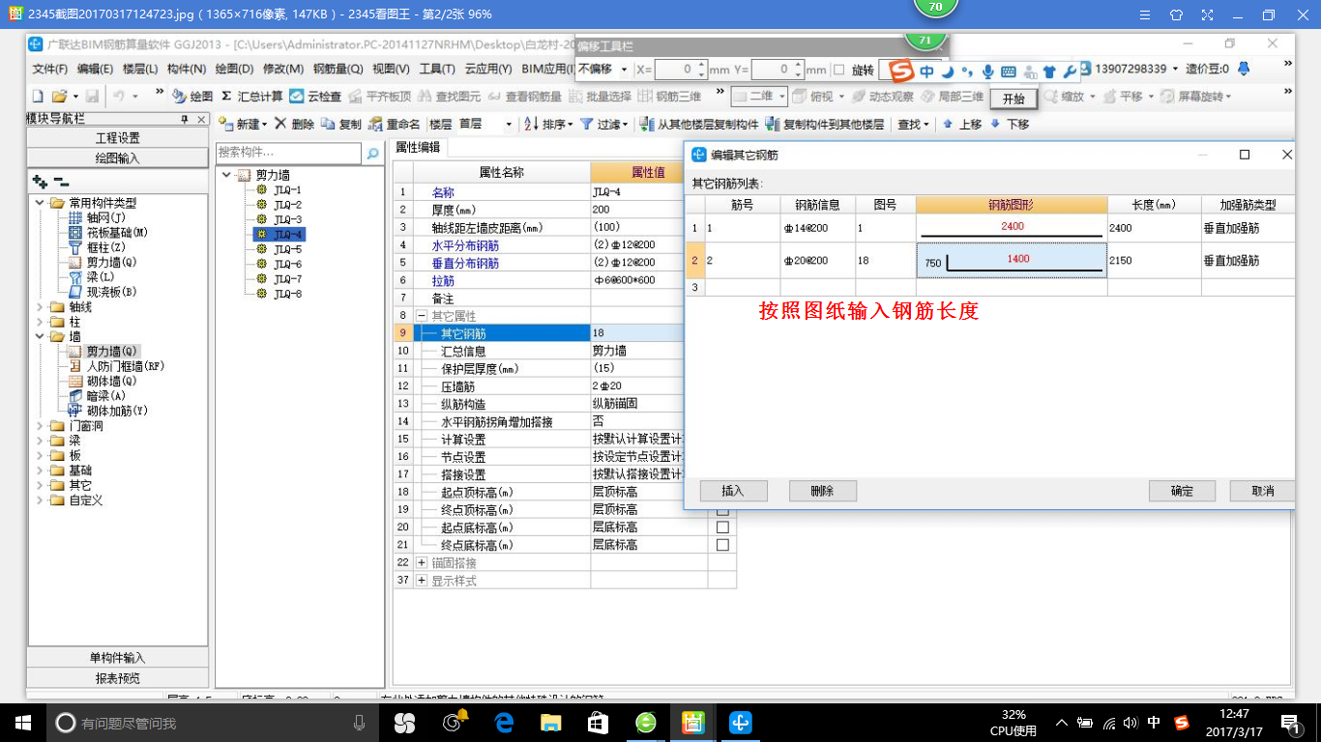Click the new file icon in main toolbar
Screen dimensions: 1321x742
coord(38,96)
